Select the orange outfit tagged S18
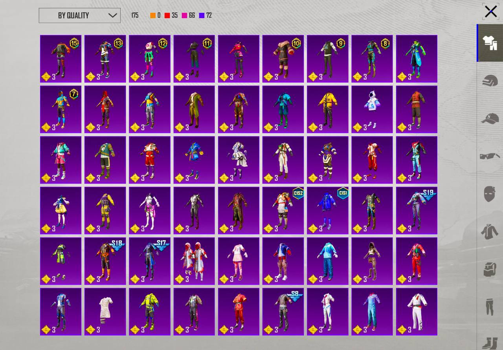Image resolution: width=503 pixels, height=350 pixels. pos(105,261)
